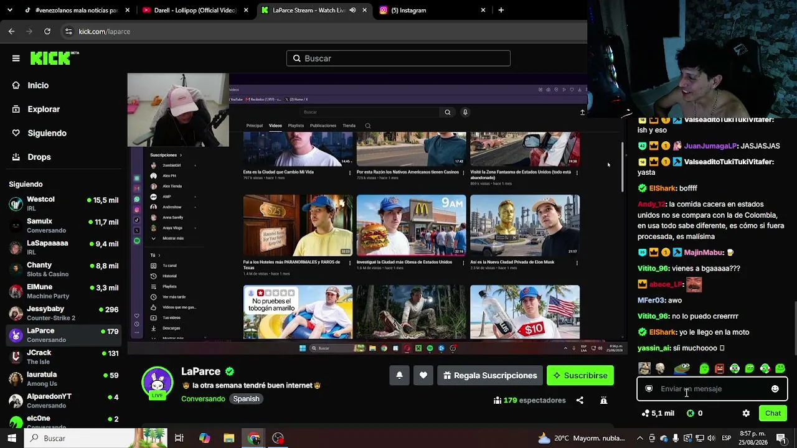The height and width of the screenshot is (448, 797).
Task: Toggle the heart follow button for LaParce
Action: coord(423,375)
